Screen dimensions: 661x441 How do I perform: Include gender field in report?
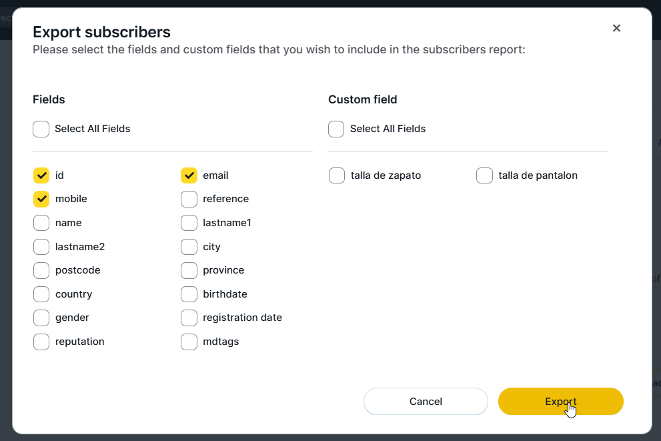tap(41, 318)
